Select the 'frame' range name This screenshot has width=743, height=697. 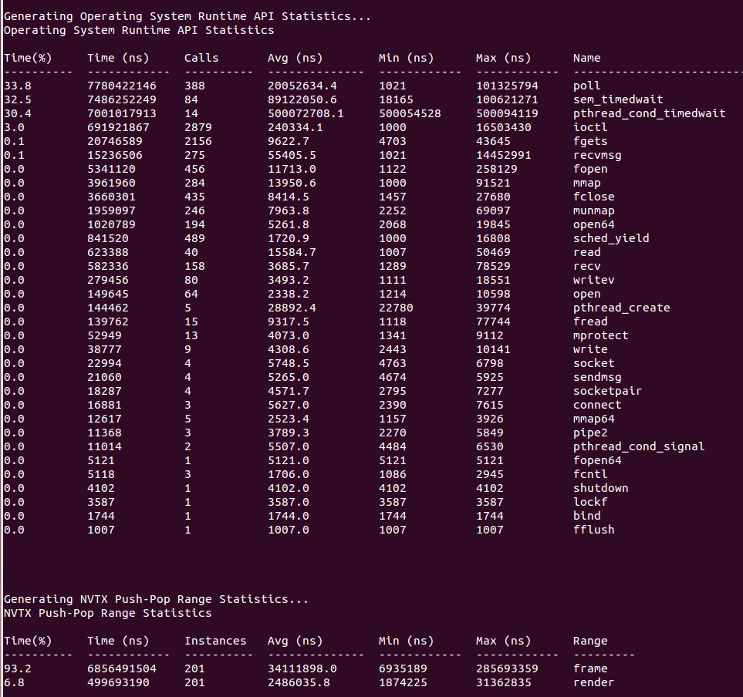[x=589, y=668]
